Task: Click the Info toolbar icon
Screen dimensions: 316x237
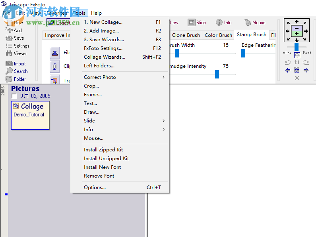Action: (x=219, y=22)
